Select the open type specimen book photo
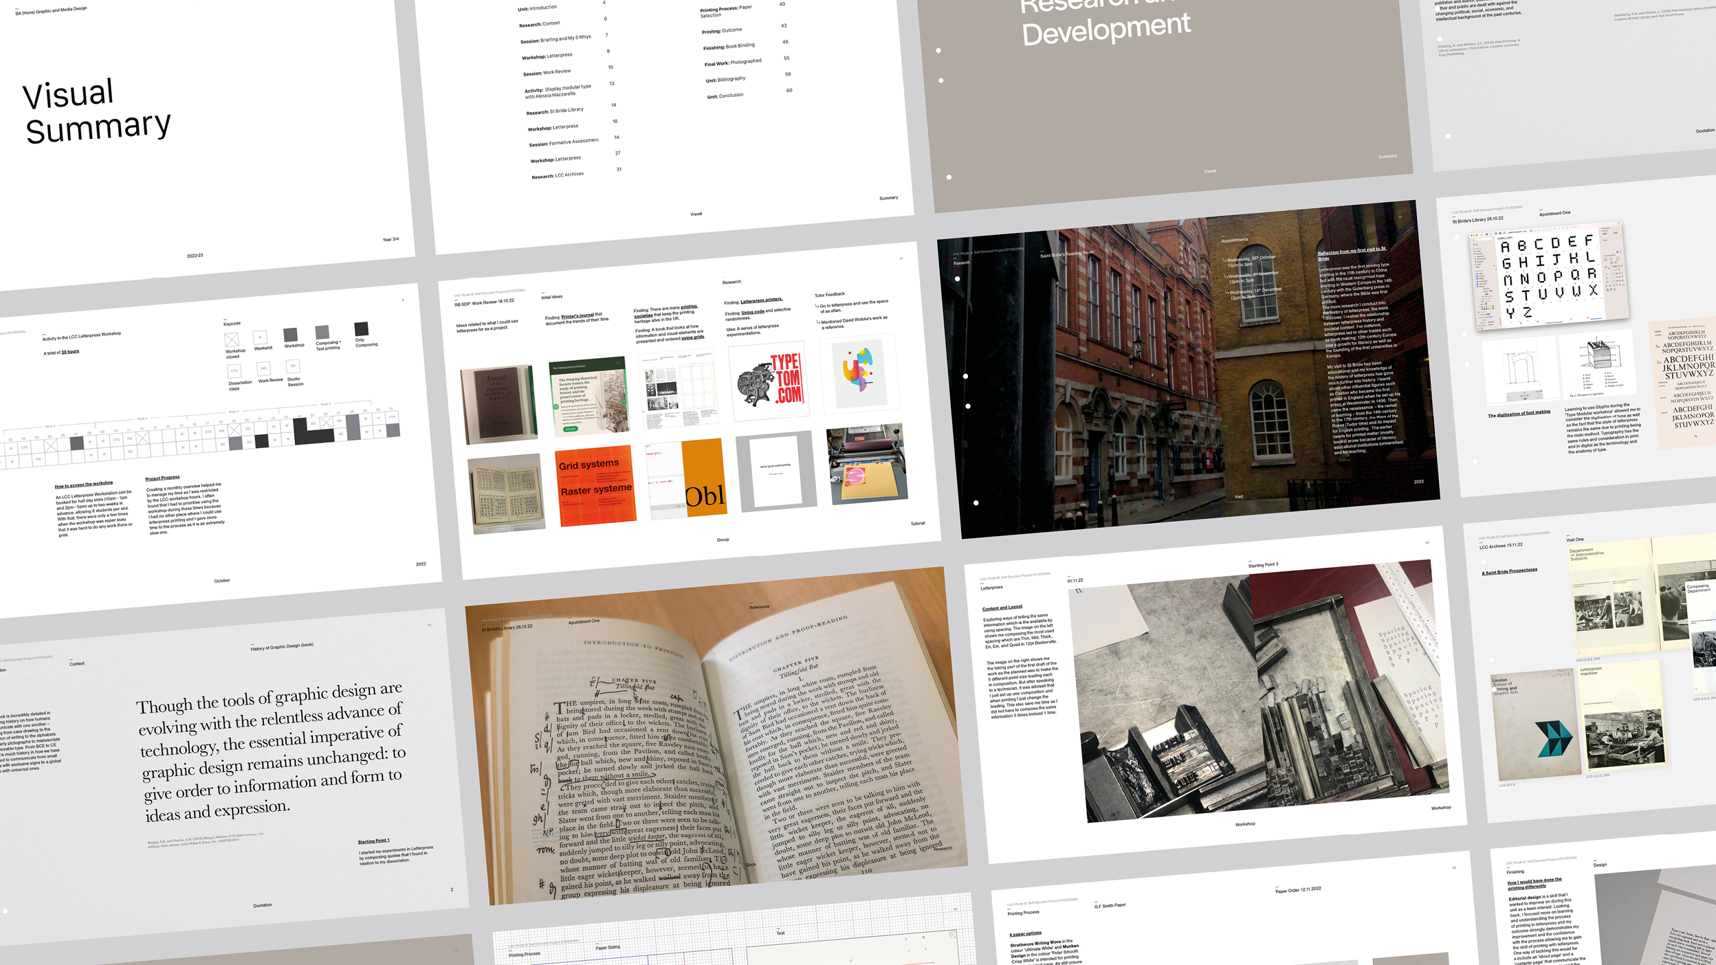 pyautogui.click(x=506, y=493)
